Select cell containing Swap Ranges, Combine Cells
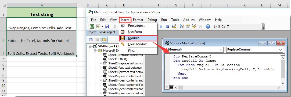Viewport: 291px width, 97px height. point(42,24)
